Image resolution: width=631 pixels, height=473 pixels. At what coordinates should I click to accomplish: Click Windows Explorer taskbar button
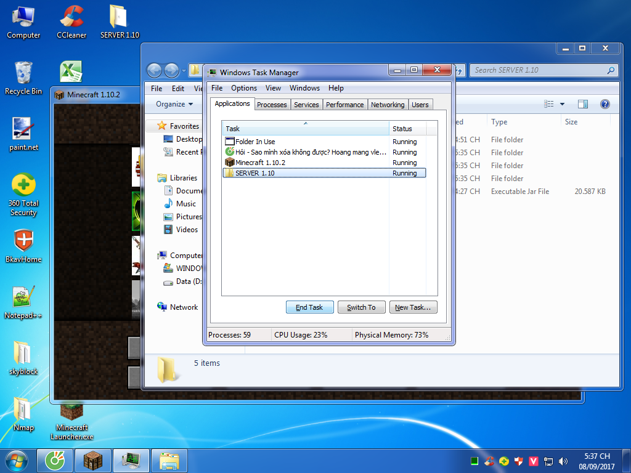(169, 461)
